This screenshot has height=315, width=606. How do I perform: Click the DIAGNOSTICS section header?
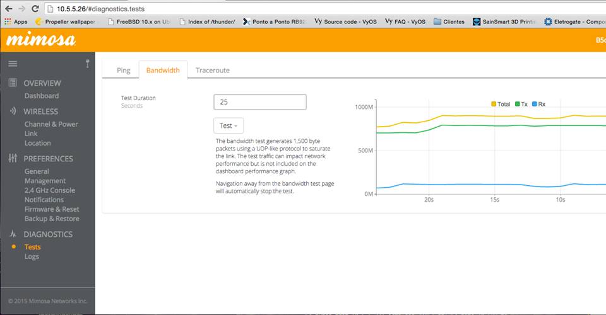pos(48,234)
